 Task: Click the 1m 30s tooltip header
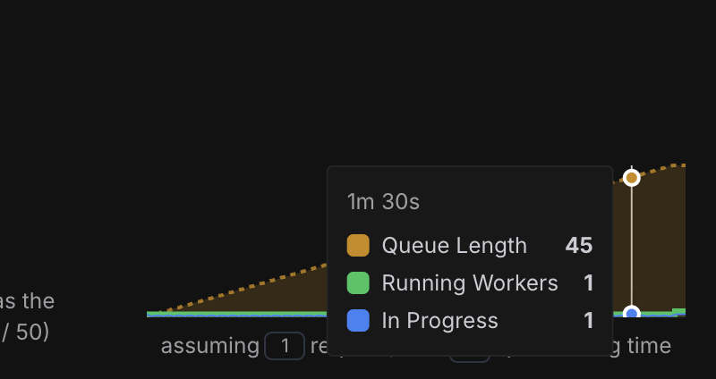point(383,202)
